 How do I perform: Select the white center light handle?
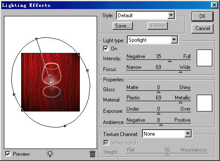point(50,83)
